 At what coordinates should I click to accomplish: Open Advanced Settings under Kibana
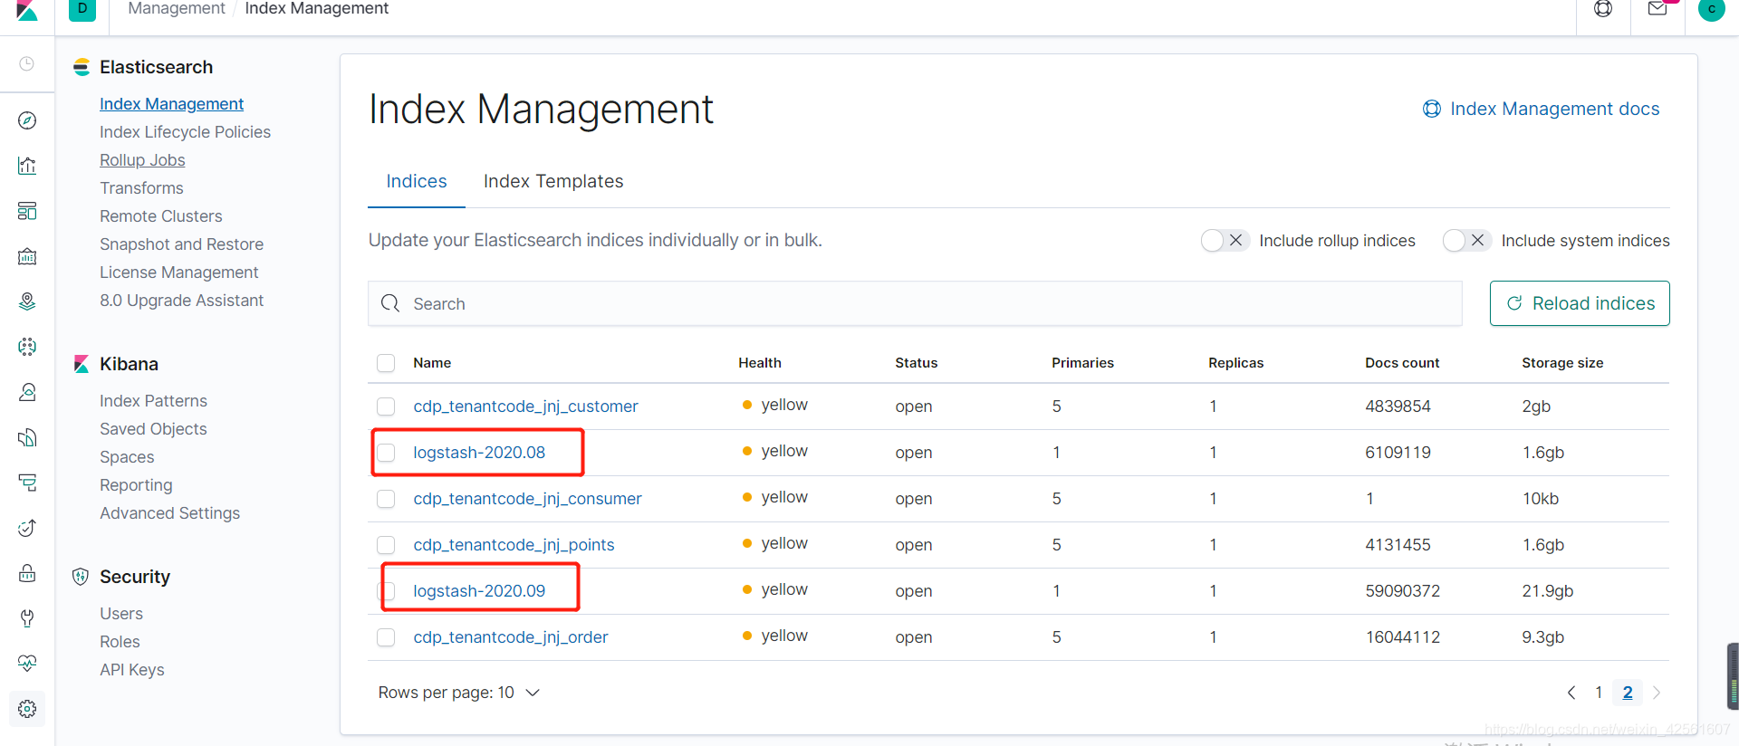(170, 513)
